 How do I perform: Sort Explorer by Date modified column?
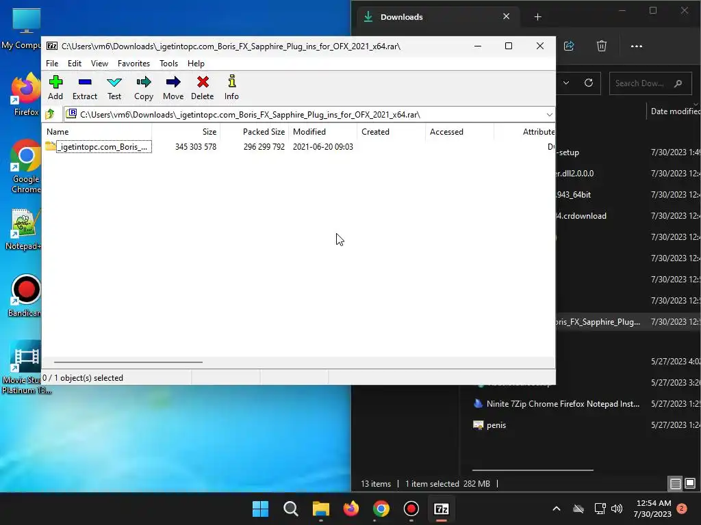point(674,111)
